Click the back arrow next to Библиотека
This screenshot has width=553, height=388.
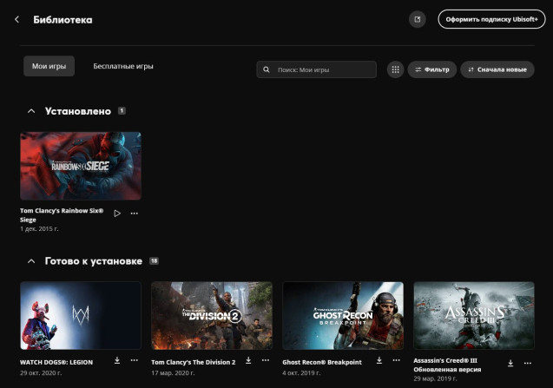[x=16, y=19]
